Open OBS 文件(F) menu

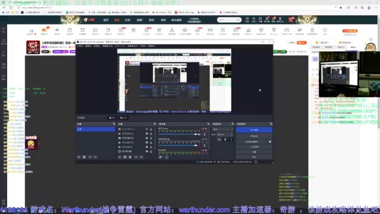click(x=80, y=46)
